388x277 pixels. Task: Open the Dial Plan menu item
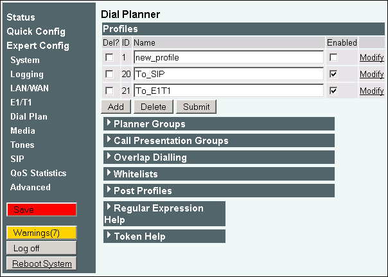(29, 116)
